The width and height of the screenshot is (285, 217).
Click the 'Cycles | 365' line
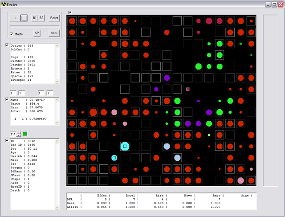coord(22,45)
